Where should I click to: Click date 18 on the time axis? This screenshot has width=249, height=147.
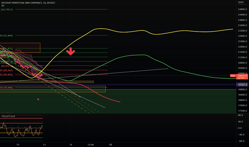pos(110,145)
